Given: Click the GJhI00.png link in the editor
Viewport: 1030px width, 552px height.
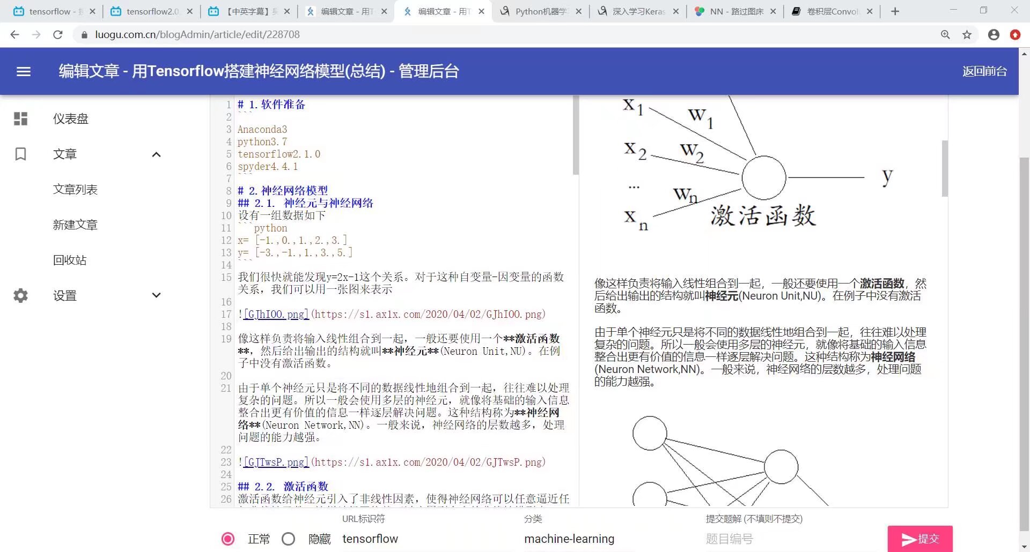Looking at the screenshot, I should tap(276, 314).
